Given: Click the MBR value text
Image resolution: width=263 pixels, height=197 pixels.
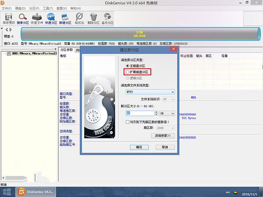Looking at the screenshot, I should (x=193, y=97).
